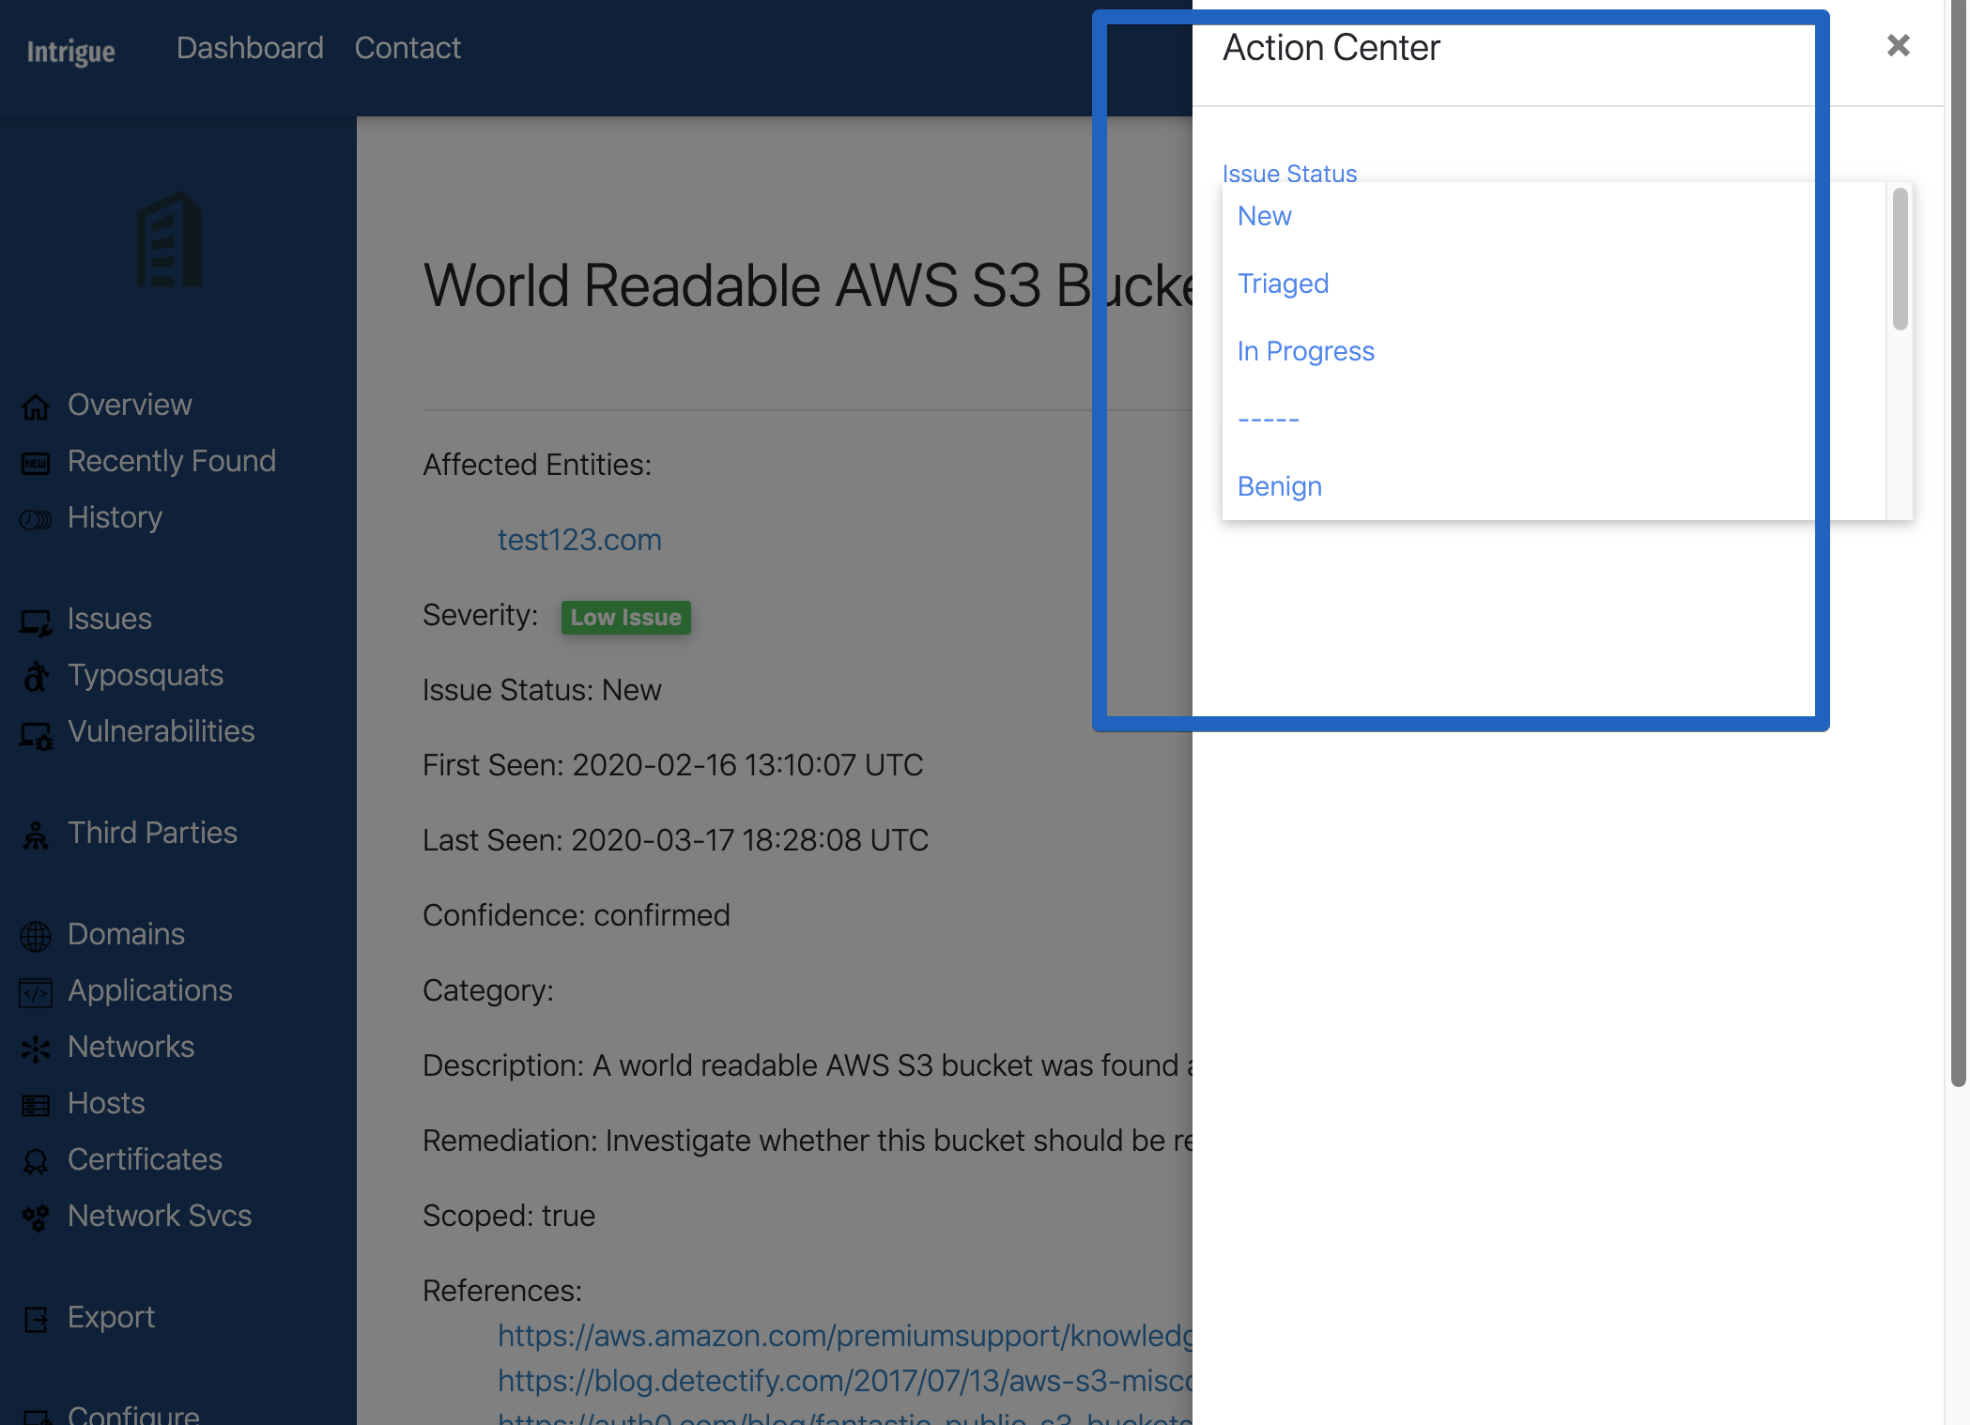Click the Low Issue severity badge

pyautogui.click(x=625, y=617)
